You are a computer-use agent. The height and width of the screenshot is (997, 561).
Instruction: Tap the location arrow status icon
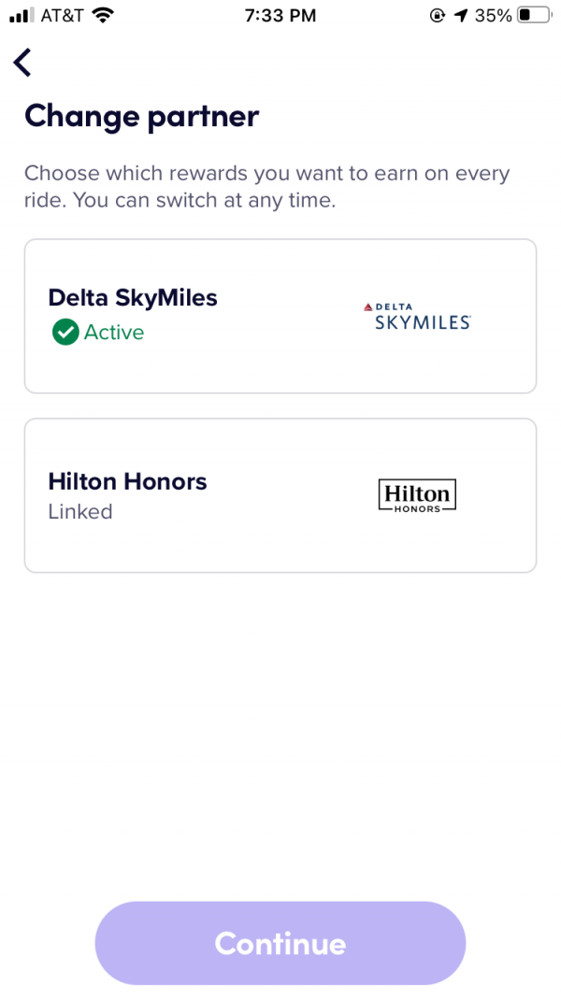point(460,16)
